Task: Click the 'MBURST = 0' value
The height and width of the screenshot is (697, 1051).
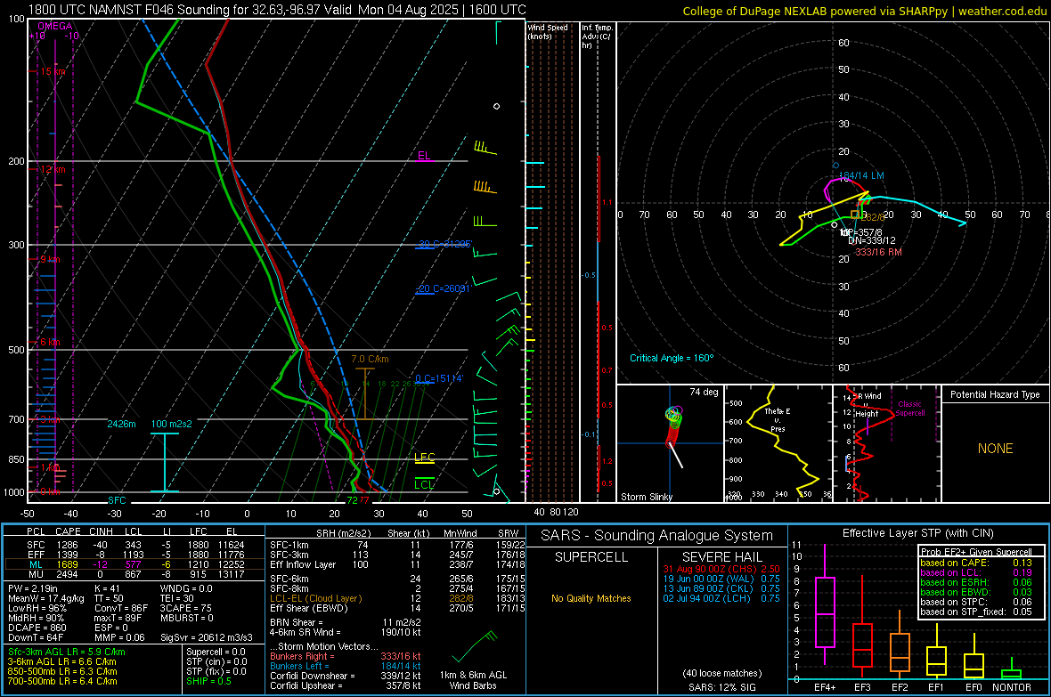Action: pos(186,618)
